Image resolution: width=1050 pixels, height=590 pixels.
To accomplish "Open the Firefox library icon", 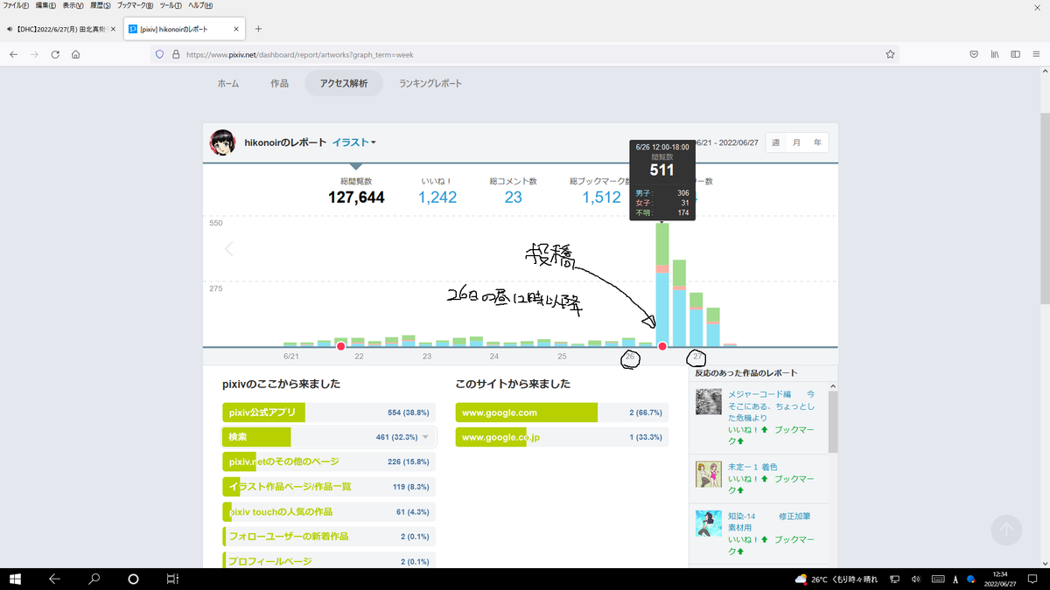I will (x=995, y=54).
